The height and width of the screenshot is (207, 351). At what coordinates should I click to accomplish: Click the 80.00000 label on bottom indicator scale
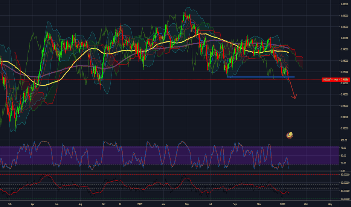coord(344,175)
